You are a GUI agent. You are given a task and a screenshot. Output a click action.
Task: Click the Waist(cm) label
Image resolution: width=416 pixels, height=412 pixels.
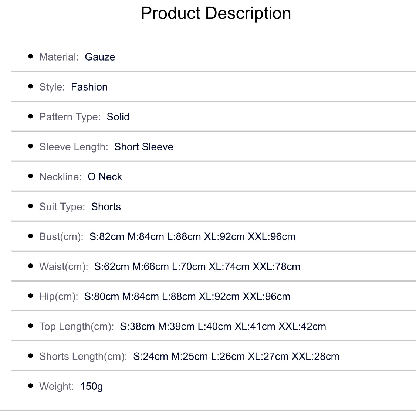[64, 266]
